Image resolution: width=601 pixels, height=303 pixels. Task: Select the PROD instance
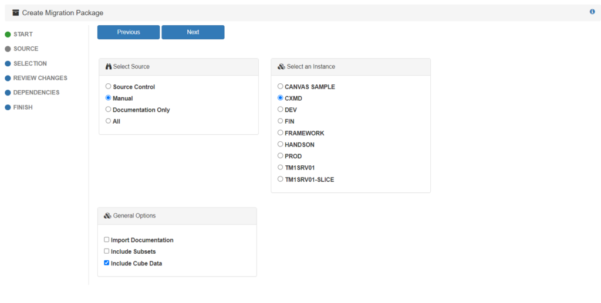tap(281, 156)
